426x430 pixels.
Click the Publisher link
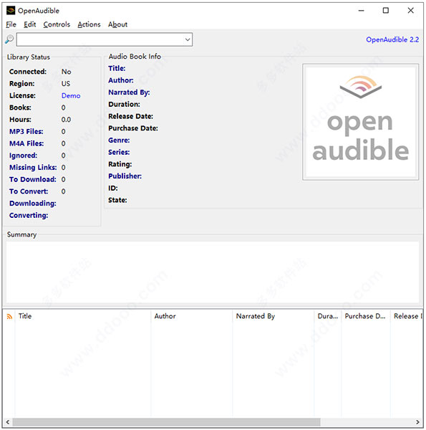coord(125,176)
